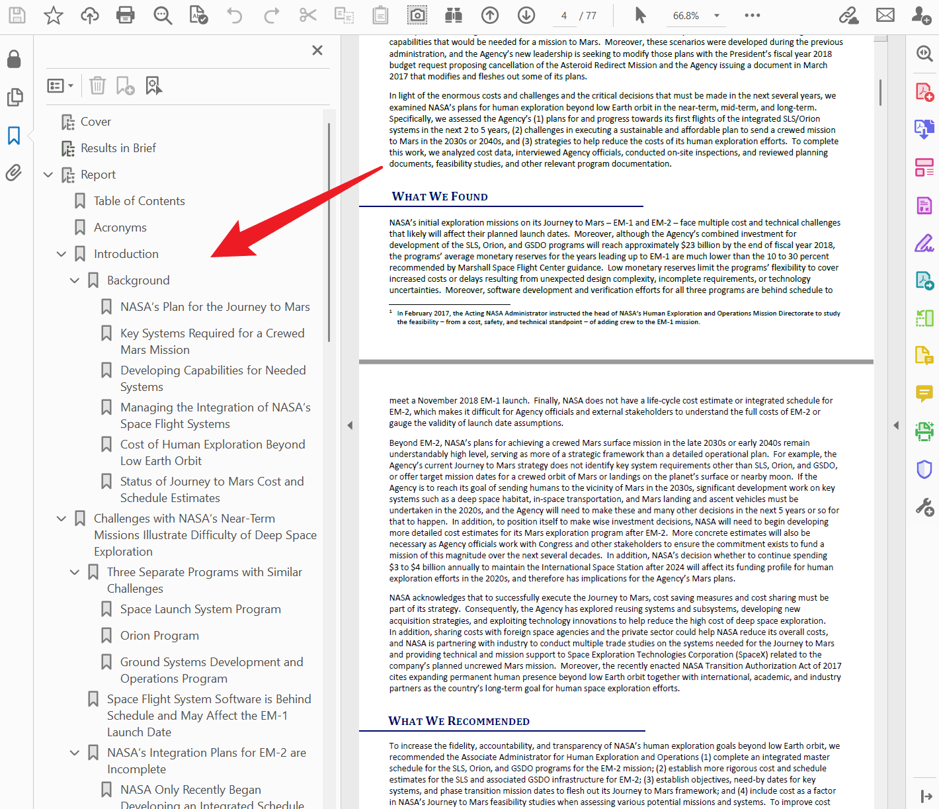The height and width of the screenshot is (809, 939).
Task: Open Space Launch System Program bookmark
Action: click(200, 609)
